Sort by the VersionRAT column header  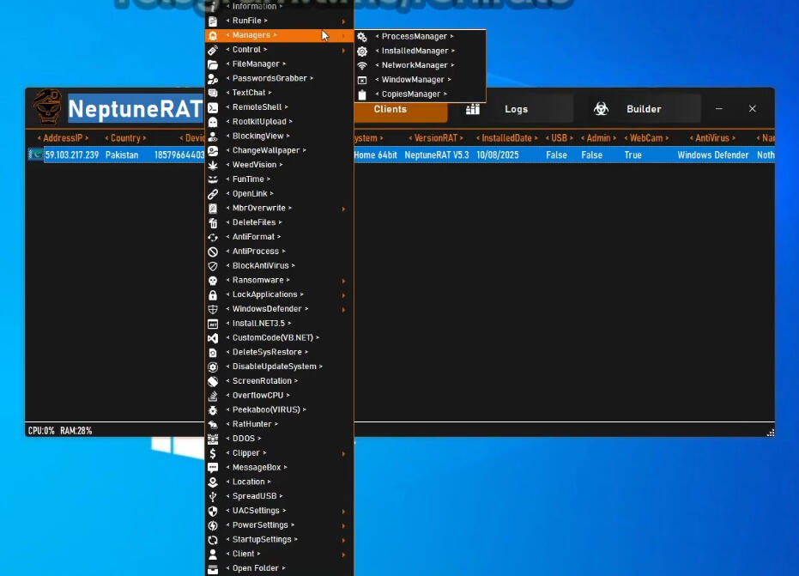click(x=436, y=138)
